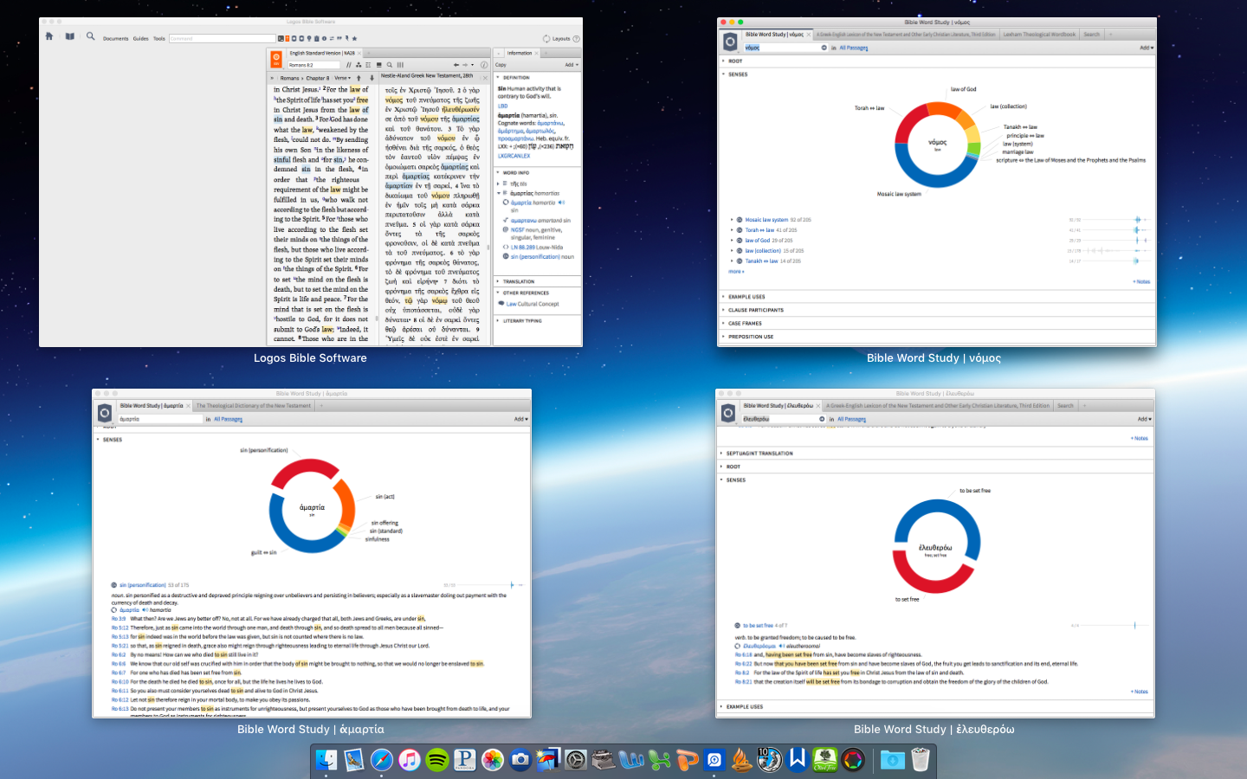Click the Ro 6:12 reference in ἁμαρτία window

coord(120,699)
